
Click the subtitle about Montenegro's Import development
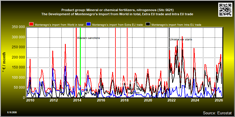117,14
